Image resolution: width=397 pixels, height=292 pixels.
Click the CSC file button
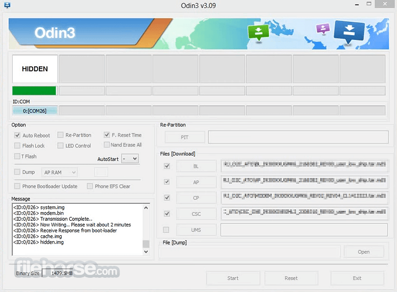pos(196,214)
